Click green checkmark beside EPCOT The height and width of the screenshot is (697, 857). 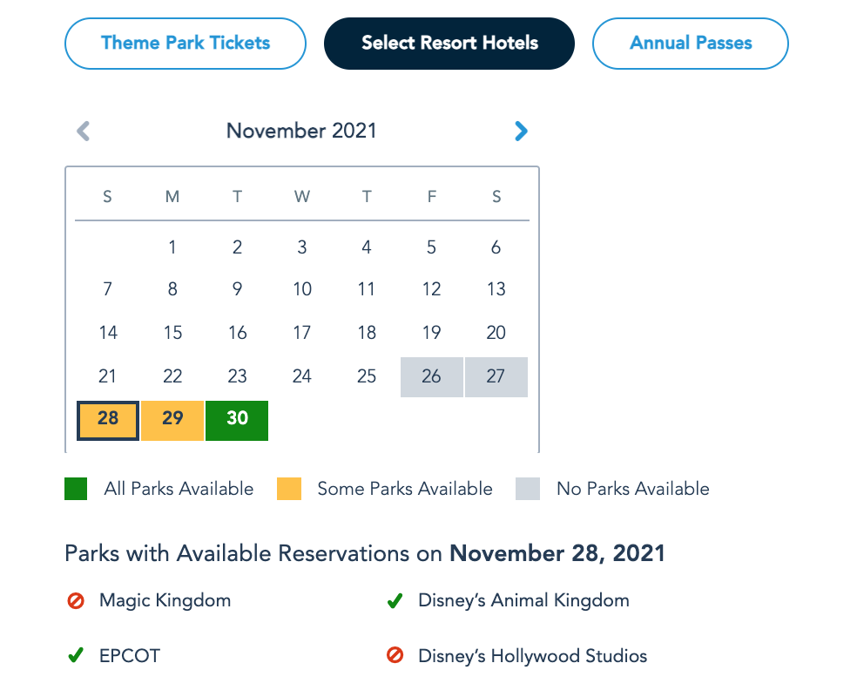(x=76, y=656)
